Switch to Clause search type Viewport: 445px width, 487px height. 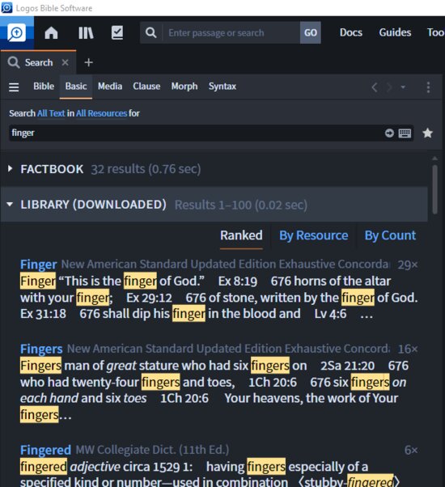pyautogui.click(x=146, y=87)
